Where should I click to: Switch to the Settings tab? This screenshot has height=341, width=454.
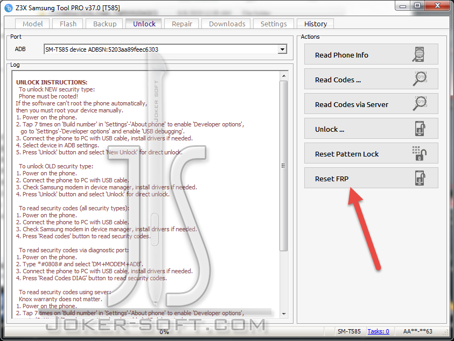point(274,24)
